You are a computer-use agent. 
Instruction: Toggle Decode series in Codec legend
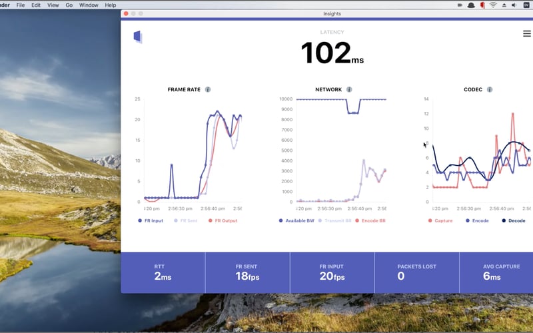514,220
